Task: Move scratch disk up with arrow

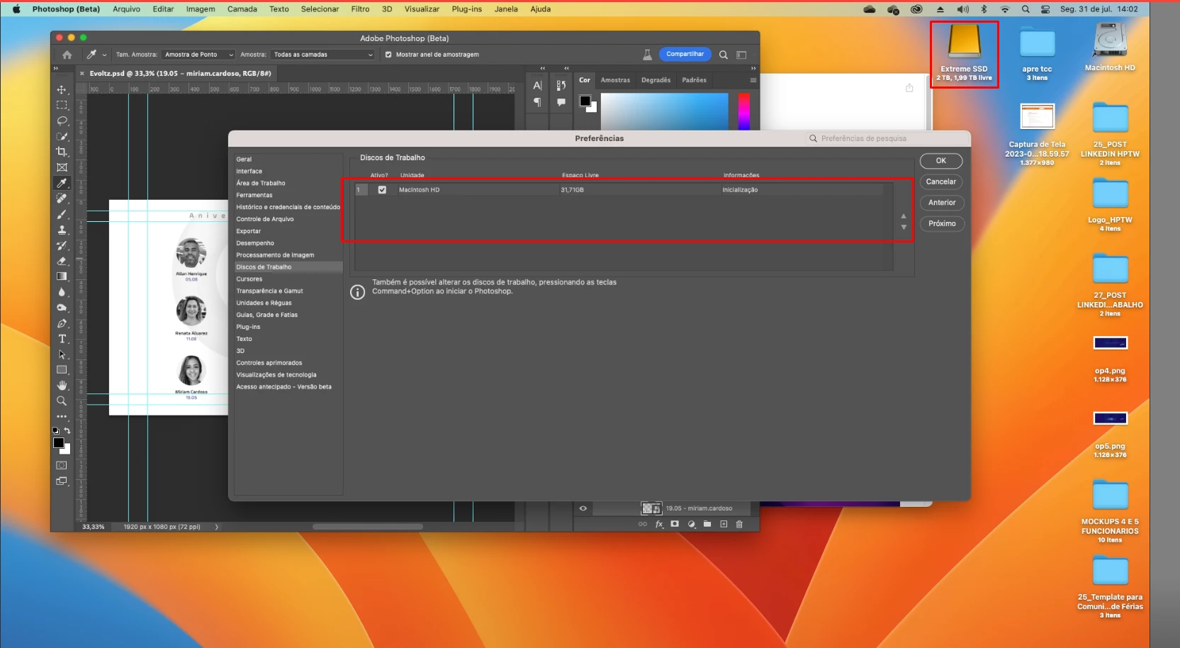Action: tap(904, 216)
